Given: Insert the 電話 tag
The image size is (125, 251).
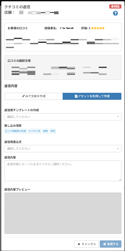Looking at the screenshot, I should coord(45,131).
